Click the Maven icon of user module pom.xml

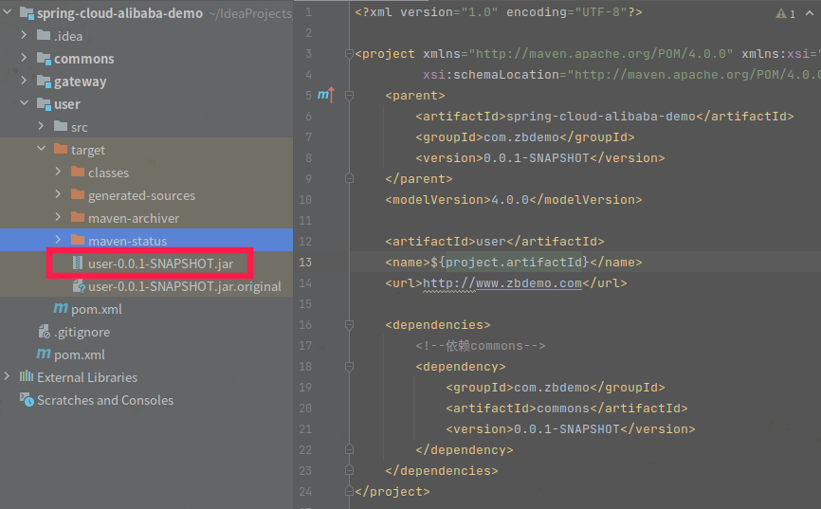(x=61, y=308)
